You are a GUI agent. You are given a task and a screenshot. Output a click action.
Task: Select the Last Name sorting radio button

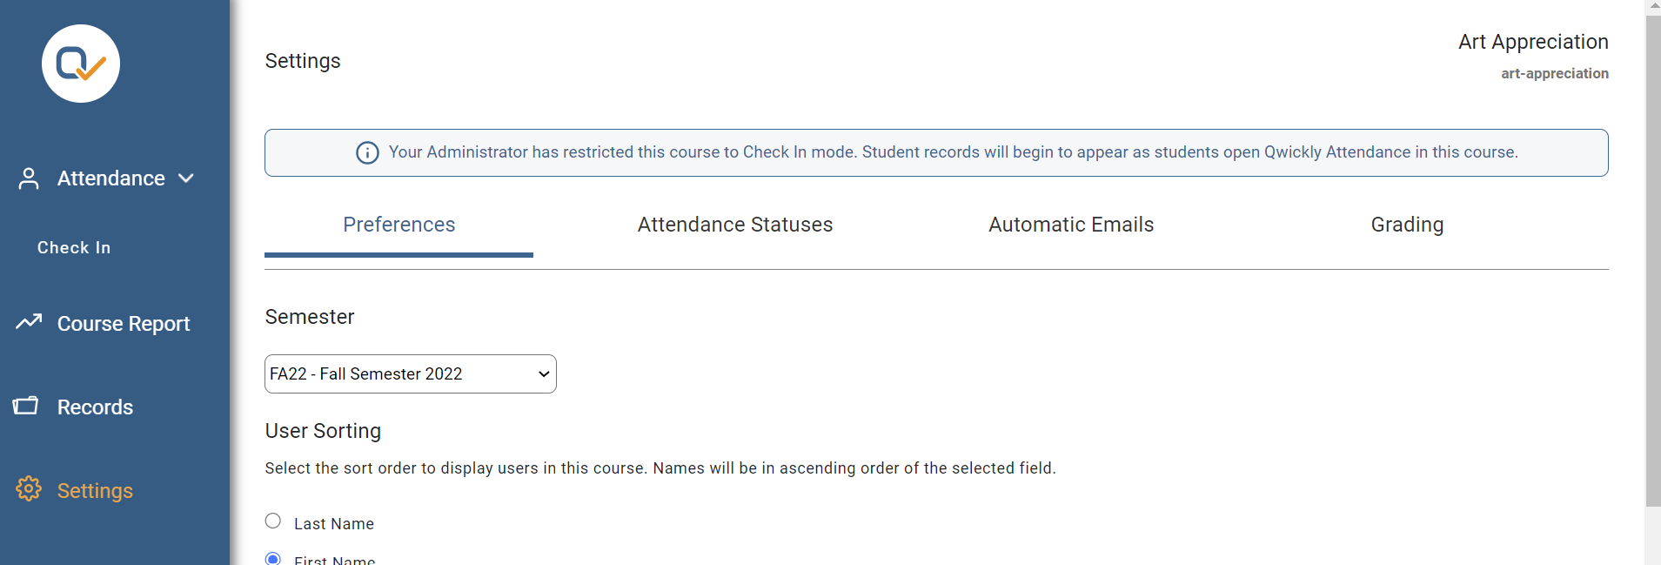(272, 520)
